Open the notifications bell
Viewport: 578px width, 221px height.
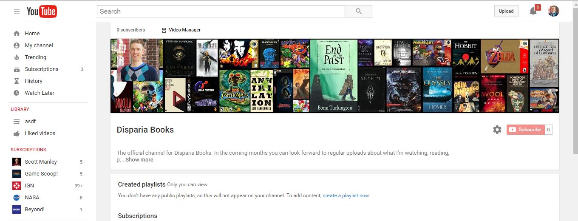[533, 11]
